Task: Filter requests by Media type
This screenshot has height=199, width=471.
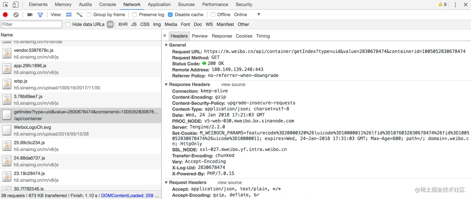Action: coord(171,24)
